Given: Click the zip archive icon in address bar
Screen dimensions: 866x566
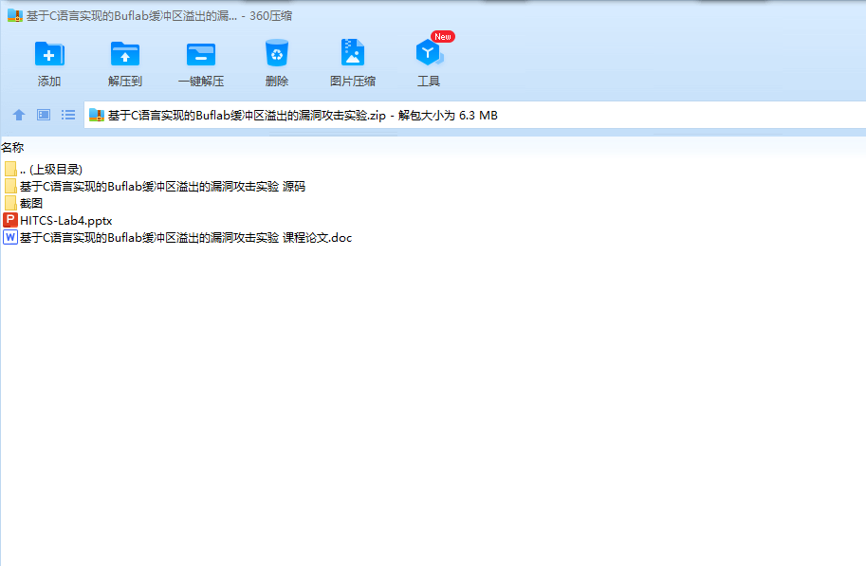Looking at the screenshot, I should (97, 115).
